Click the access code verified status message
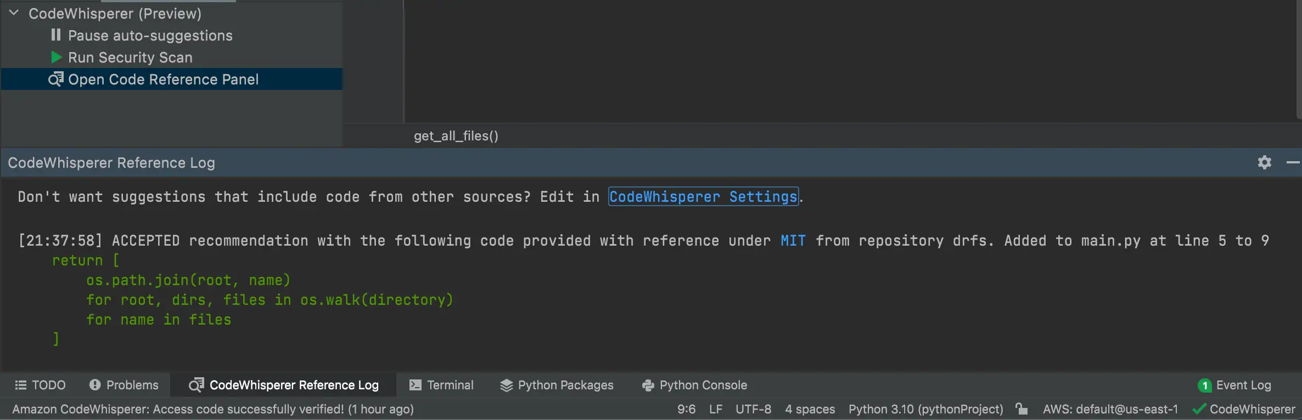1302x420 pixels. tap(213, 409)
